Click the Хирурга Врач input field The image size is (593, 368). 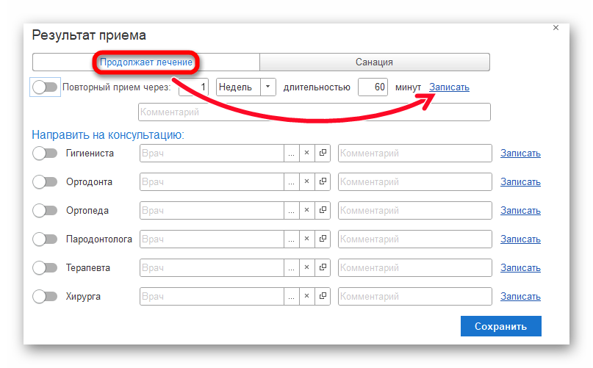(212, 297)
